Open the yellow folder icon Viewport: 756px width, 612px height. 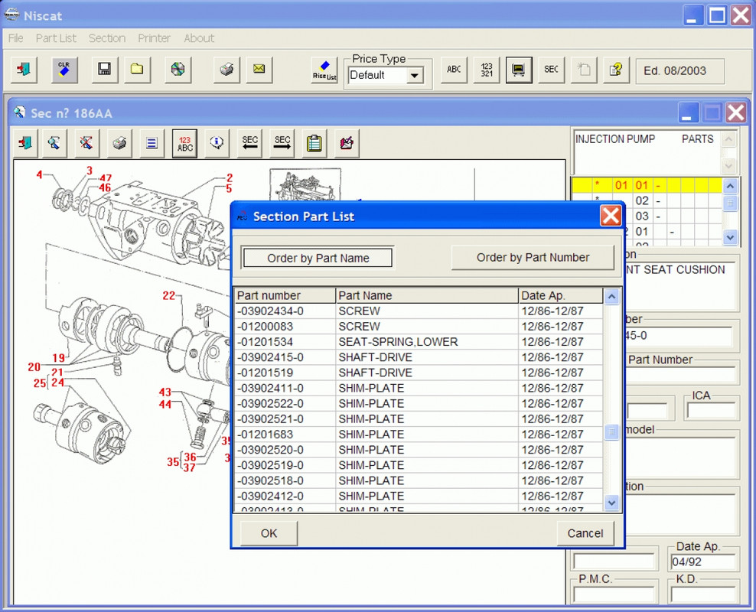click(x=138, y=70)
